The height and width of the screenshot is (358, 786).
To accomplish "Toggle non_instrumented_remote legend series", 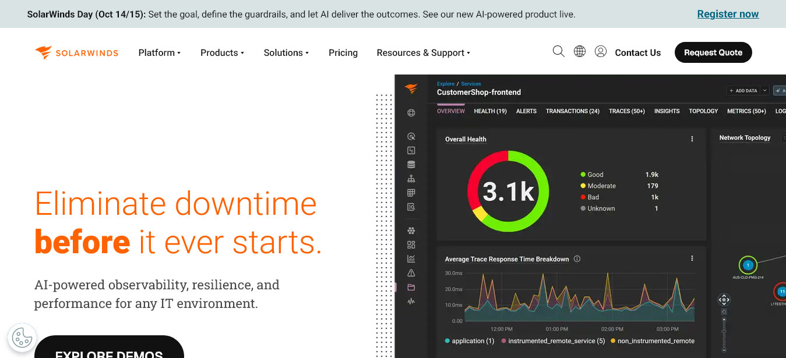I will pos(653,341).
